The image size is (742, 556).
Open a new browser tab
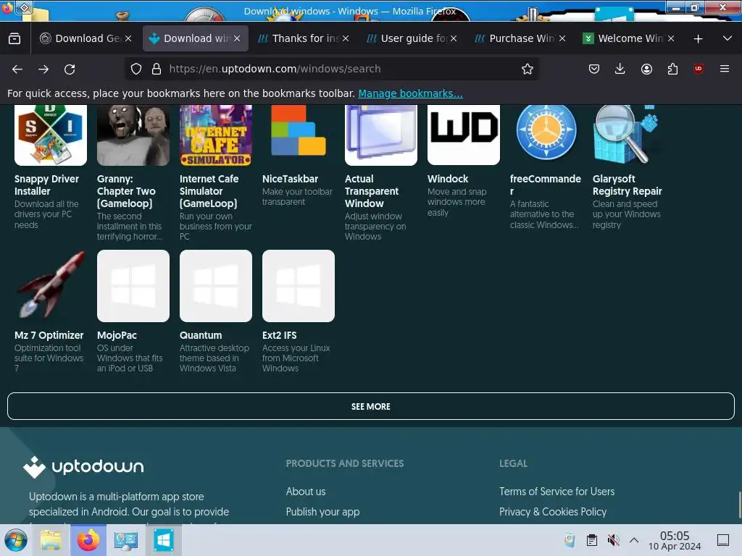click(698, 39)
